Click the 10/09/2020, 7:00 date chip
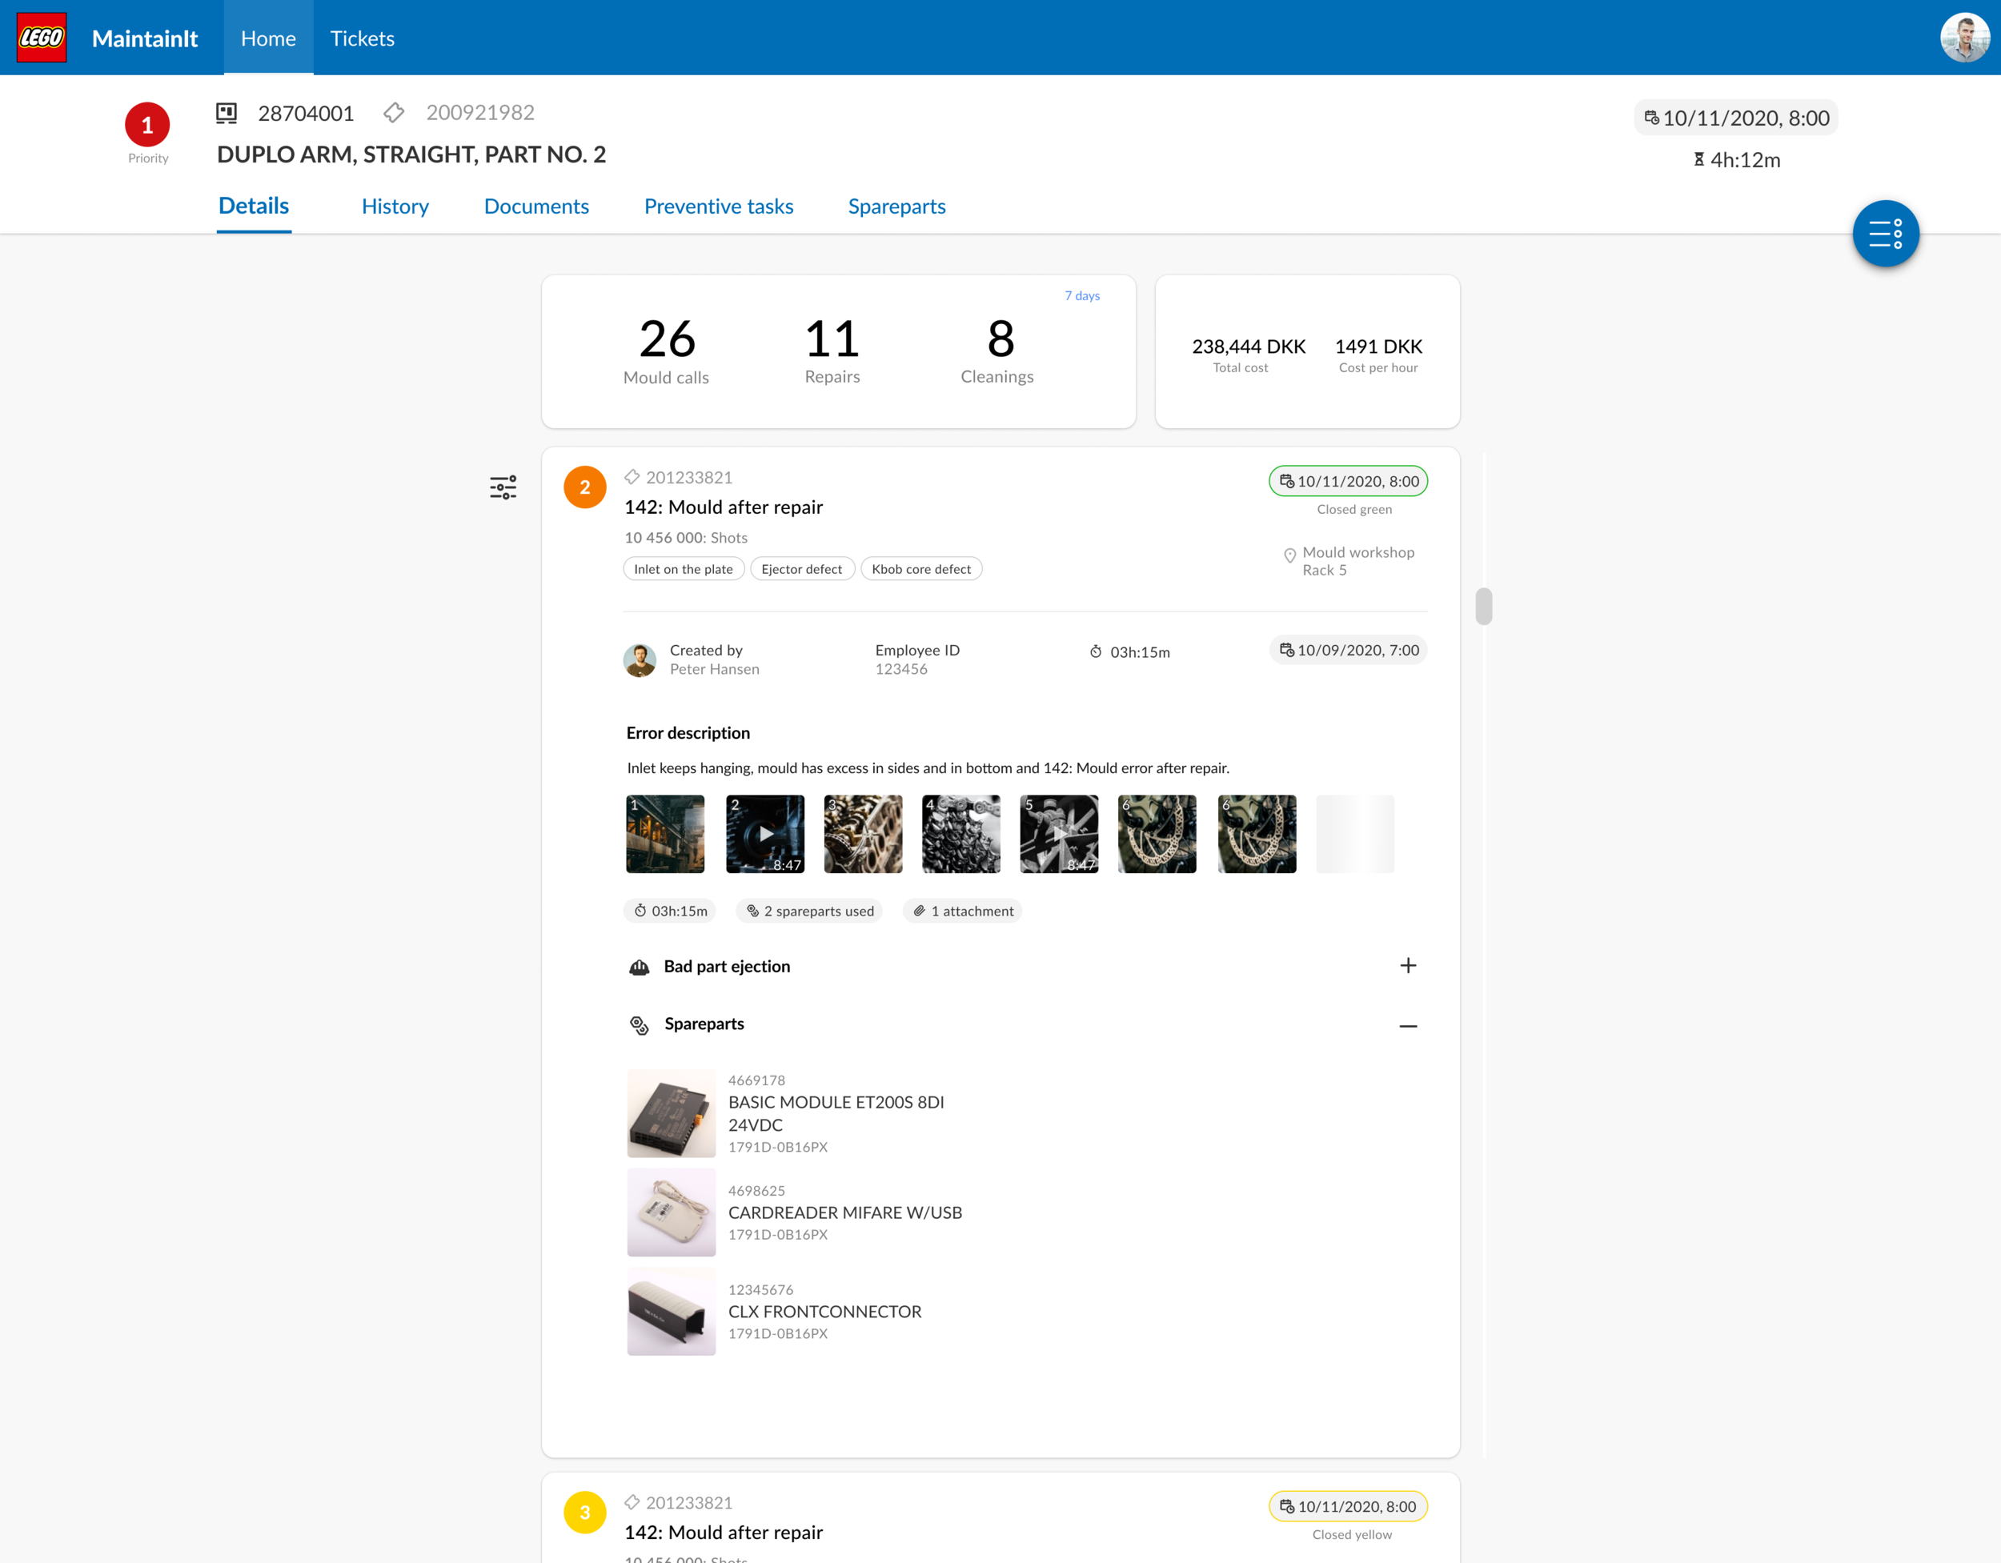2001x1563 pixels. pos(1348,650)
